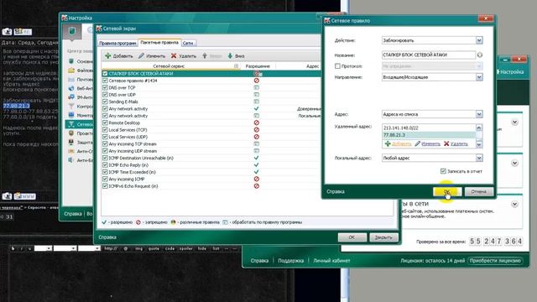The image size is (537, 302).
Task: Select Пакетные правила tab
Action: coord(159,43)
